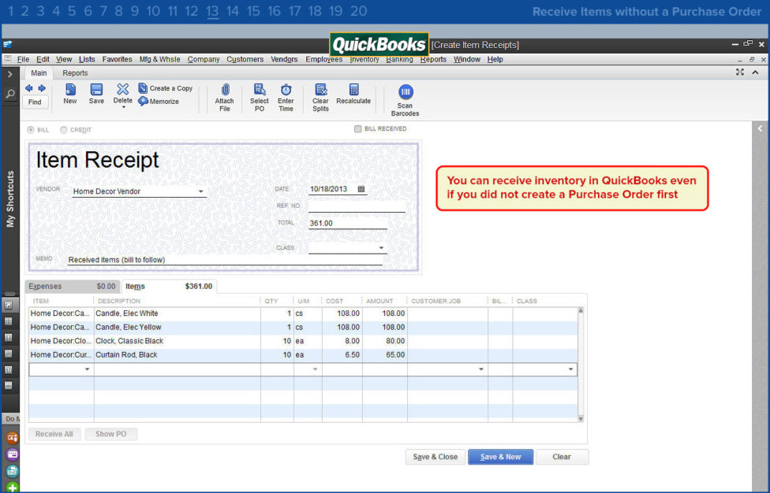Click the purple credit card round icon

pyautogui.click(x=13, y=454)
